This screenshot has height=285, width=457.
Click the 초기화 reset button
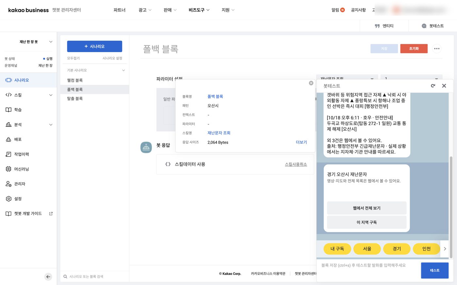pyautogui.click(x=414, y=49)
